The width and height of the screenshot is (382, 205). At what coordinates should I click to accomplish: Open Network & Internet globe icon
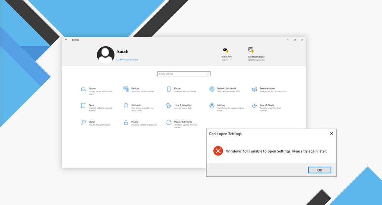[x=212, y=89]
